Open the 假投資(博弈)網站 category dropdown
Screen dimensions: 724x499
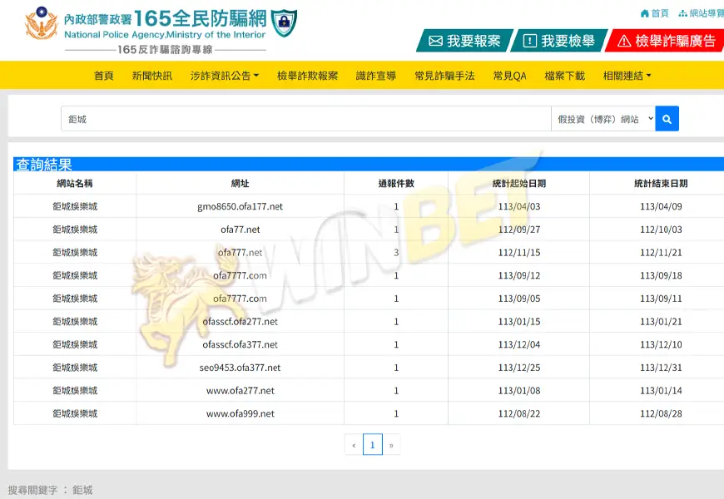(603, 119)
